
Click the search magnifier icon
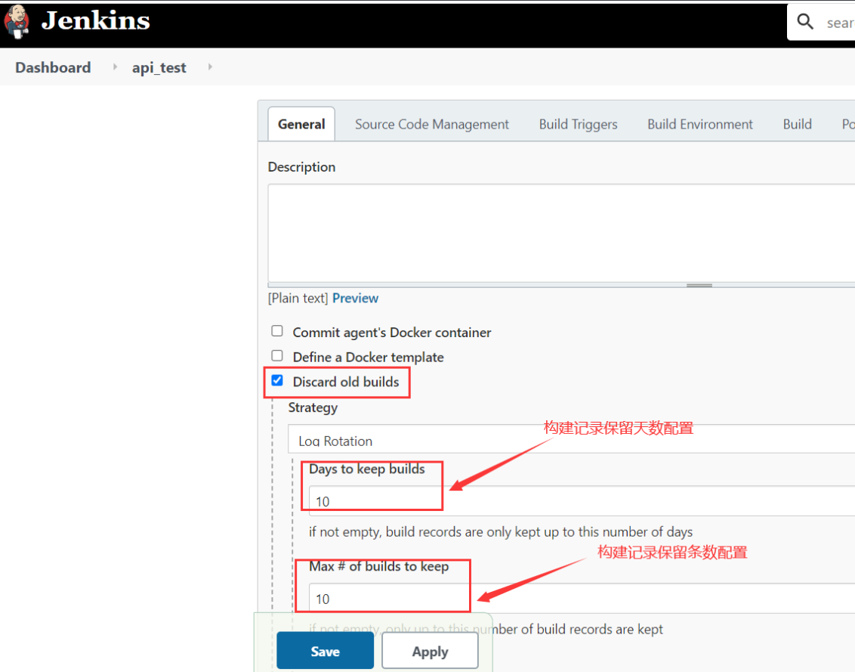click(x=805, y=22)
